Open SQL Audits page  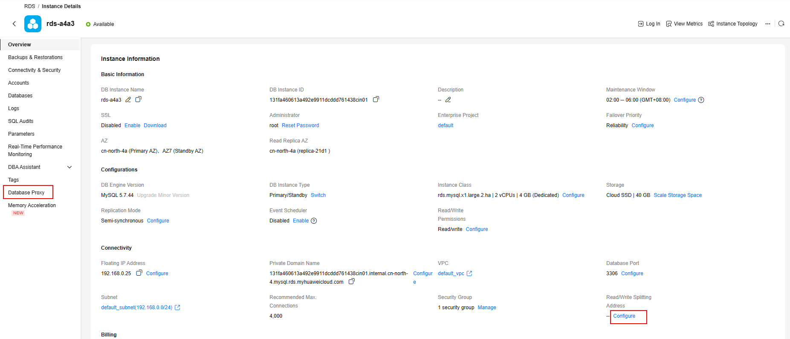[x=21, y=121]
